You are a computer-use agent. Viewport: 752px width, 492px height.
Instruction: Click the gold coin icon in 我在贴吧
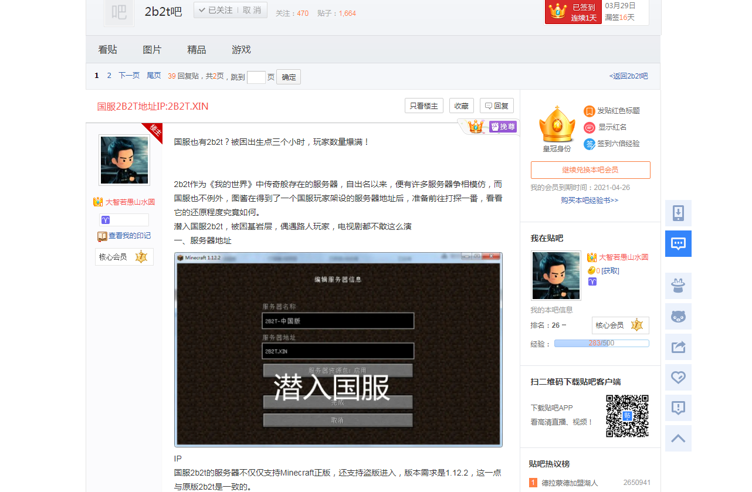tap(591, 270)
